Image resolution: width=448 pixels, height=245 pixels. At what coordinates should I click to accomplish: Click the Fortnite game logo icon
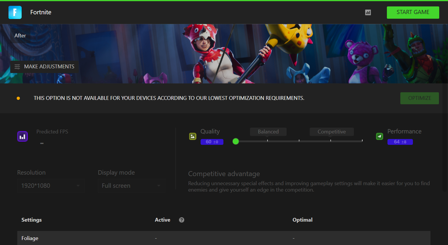(x=15, y=12)
